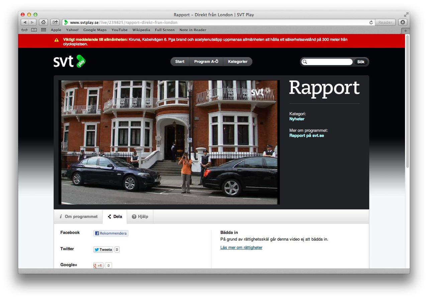Click inside the SVT search field
The image size is (428, 299).
coord(330,62)
